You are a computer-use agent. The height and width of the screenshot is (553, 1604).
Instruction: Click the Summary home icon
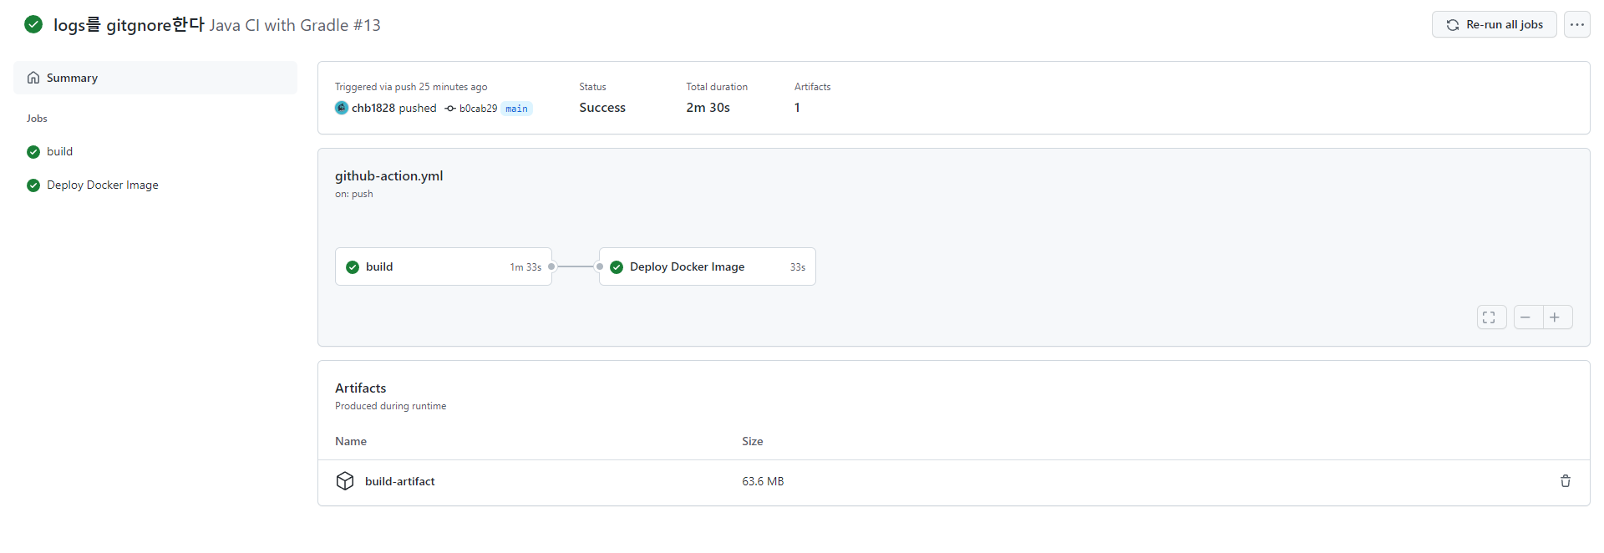(33, 78)
